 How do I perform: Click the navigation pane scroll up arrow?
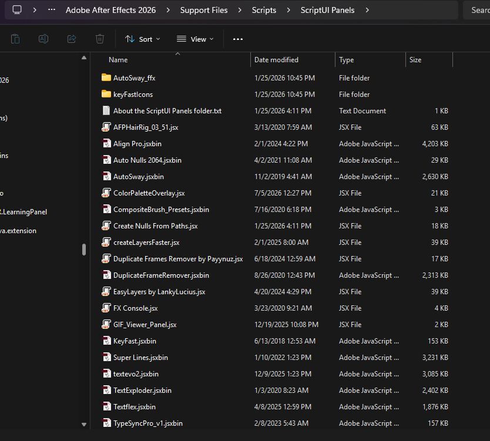[84, 58]
